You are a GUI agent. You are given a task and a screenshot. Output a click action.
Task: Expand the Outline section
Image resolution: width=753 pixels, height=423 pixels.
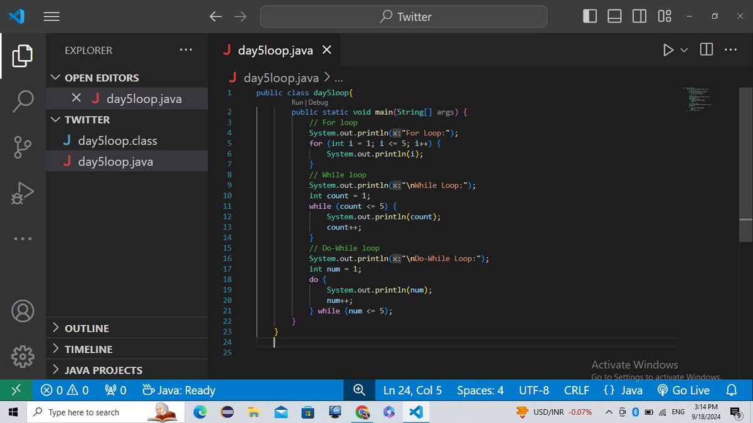[128, 328]
